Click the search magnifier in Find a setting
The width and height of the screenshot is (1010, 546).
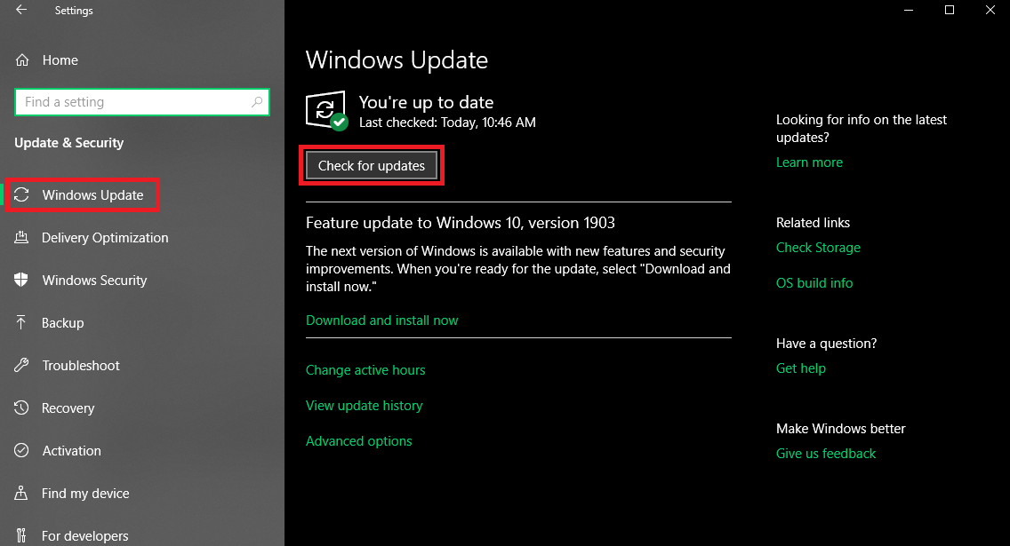[256, 102]
